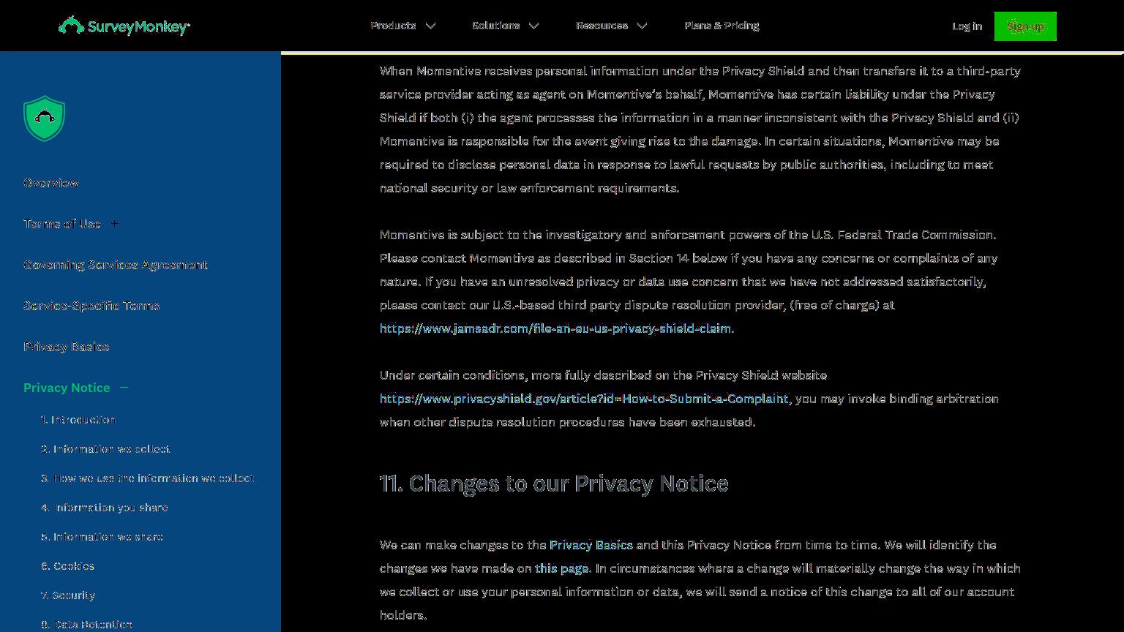Expand the Solutions menu chevron

(534, 26)
